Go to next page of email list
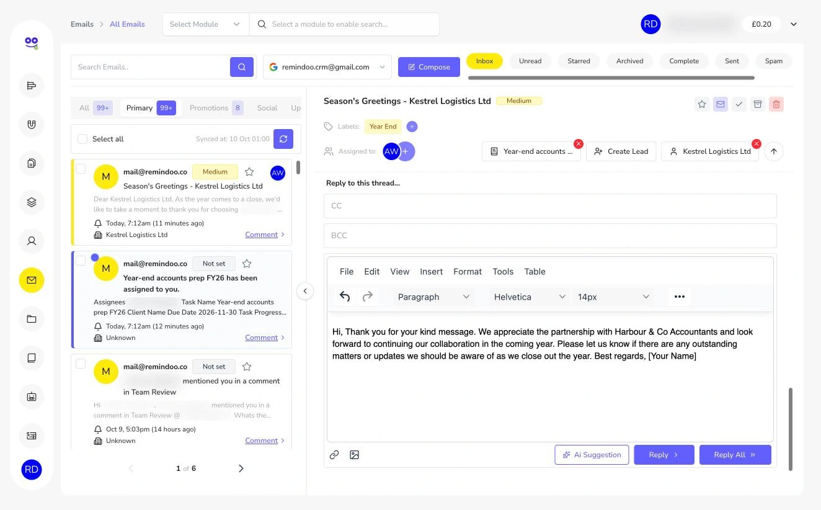821x510 pixels. pos(241,468)
